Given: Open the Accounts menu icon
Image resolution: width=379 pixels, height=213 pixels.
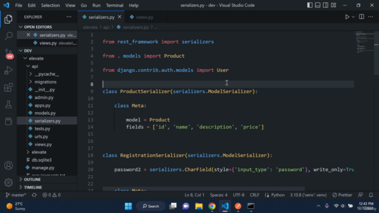Looking at the screenshot, I should (8, 166).
